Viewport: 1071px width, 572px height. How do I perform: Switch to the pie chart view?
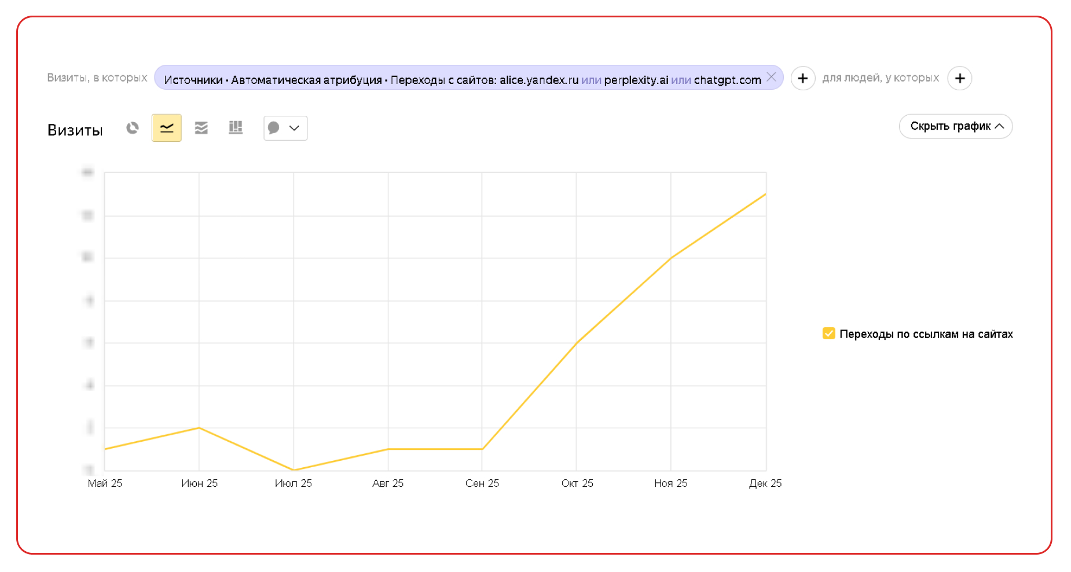[133, 128]
